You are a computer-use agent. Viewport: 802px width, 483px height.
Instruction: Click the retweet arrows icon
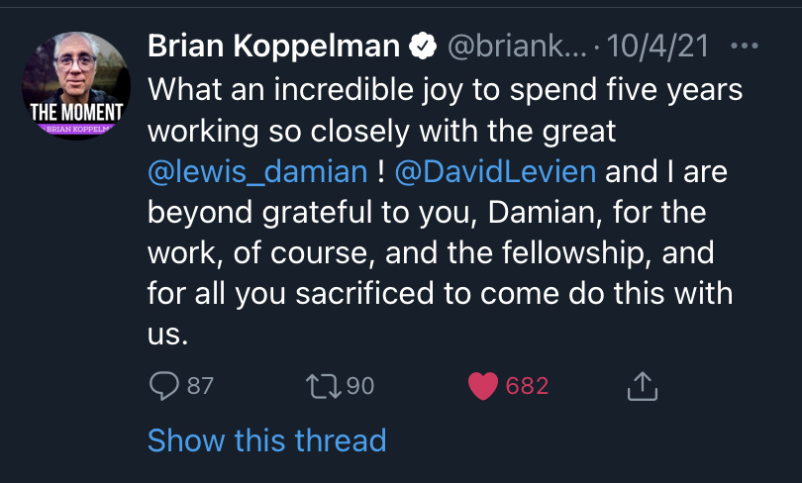pos(326,386)
